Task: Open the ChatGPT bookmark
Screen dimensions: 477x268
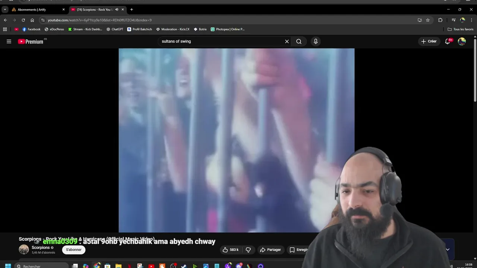Action: (x=115, y=29)
